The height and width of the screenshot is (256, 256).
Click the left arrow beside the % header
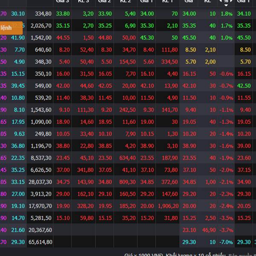point(221,1)
